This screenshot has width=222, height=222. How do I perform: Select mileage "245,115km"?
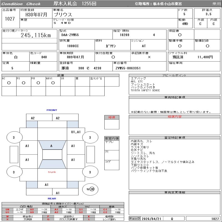point(36,35)
